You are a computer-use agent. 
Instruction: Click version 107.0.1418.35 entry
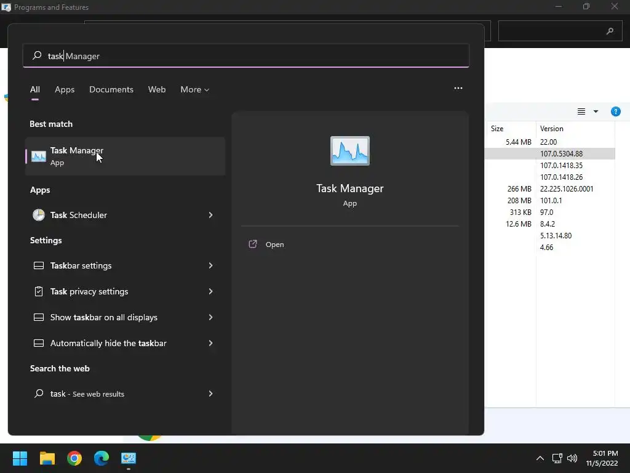[x=561, y=165]
